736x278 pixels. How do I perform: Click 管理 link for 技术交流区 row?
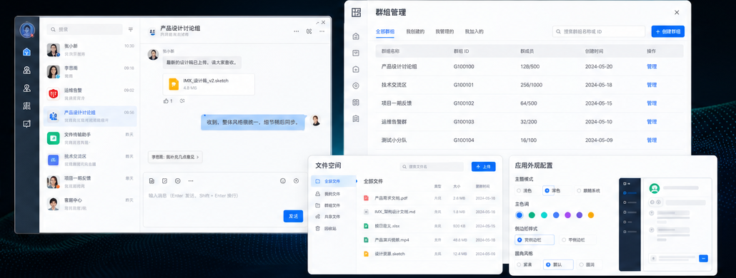[652, 85]
